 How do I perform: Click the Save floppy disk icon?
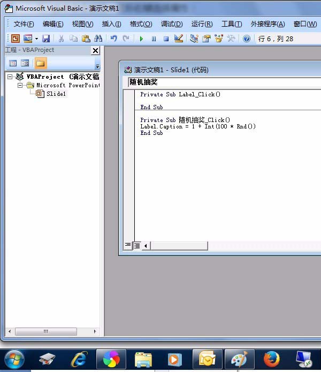[46, 39]
